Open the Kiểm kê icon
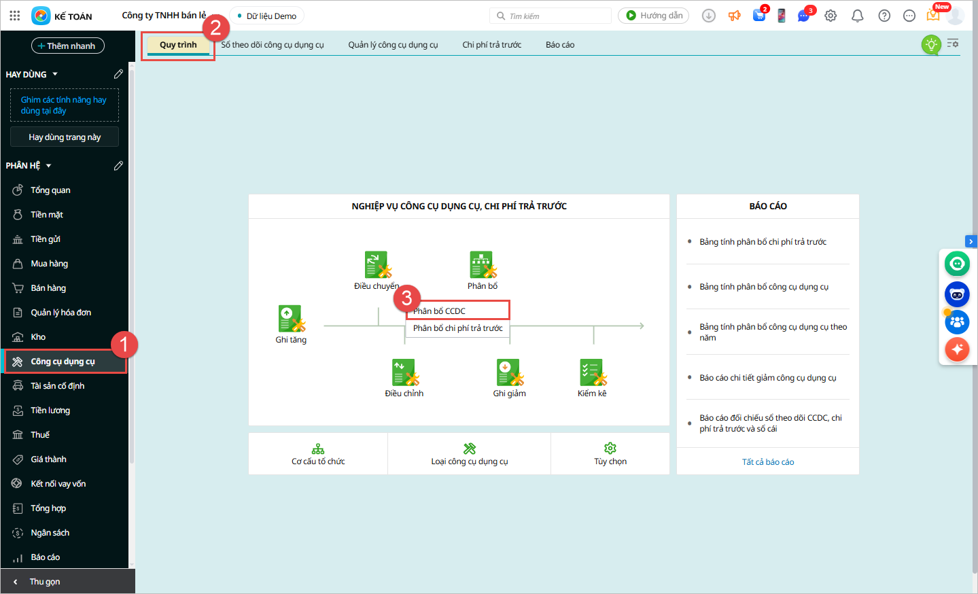Viewport: 978px width, 594px height. [x=592, y=372]
